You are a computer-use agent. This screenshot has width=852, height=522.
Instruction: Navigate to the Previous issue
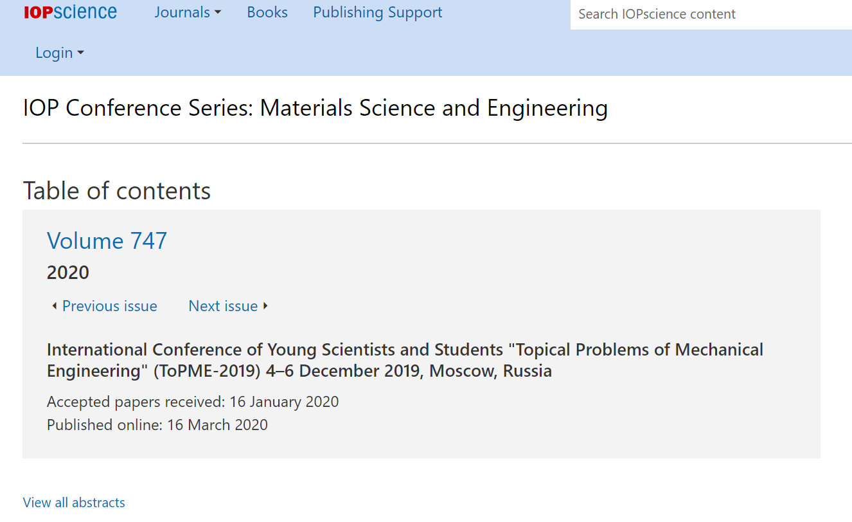point(109,306)
